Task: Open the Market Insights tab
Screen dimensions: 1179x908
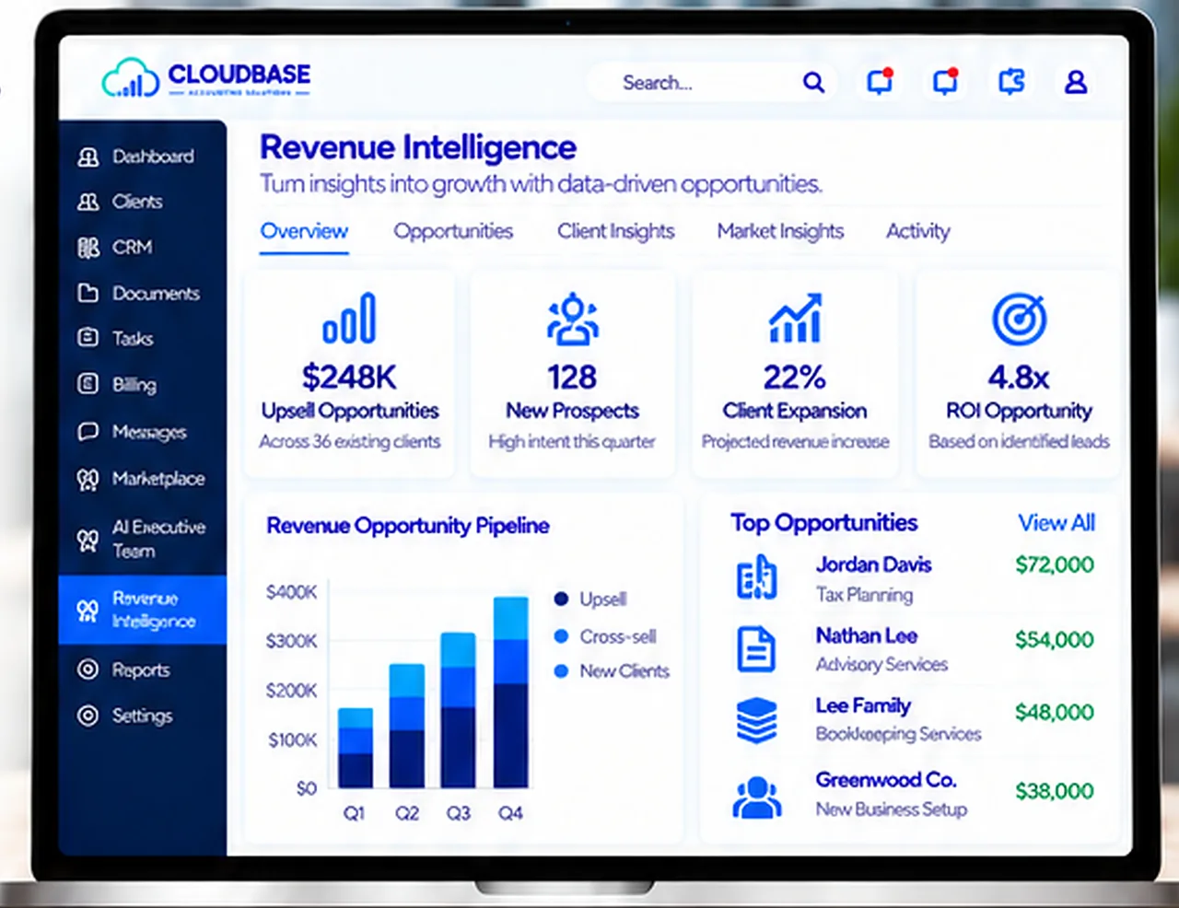Action: 780,231
